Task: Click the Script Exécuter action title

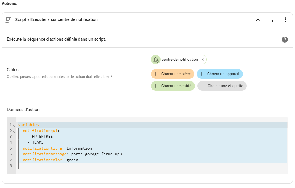Action: point(56,19)
